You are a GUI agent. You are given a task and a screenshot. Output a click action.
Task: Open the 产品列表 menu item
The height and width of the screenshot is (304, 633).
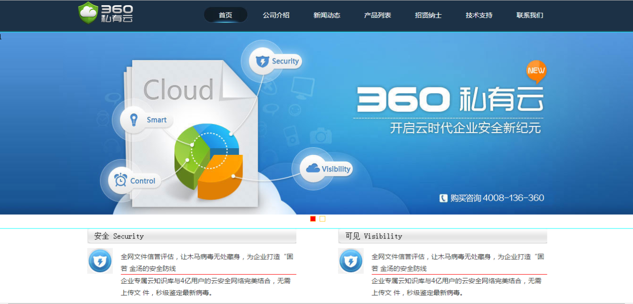tap(378, 15)
